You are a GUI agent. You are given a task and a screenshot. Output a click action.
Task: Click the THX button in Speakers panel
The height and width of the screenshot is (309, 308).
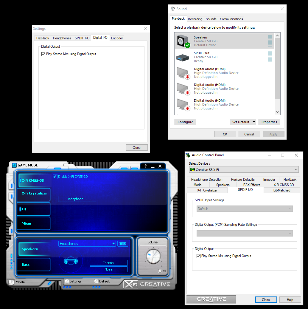122,244
